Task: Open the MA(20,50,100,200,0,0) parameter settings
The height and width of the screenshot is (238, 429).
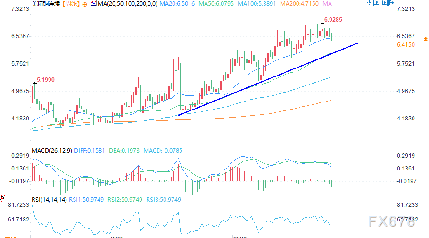Action: [x=127, y=4]
